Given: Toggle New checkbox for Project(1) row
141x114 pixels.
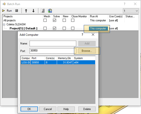Looking at the screenshot, I should (x=64, y=28).
